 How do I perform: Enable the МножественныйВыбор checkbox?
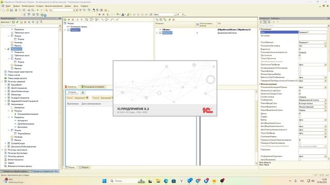pos(300,74)
